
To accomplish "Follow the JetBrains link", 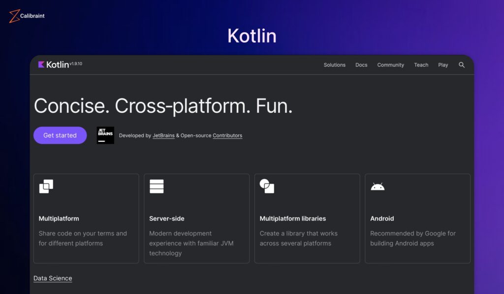I will pyautogui.click(x=163, y=135).
